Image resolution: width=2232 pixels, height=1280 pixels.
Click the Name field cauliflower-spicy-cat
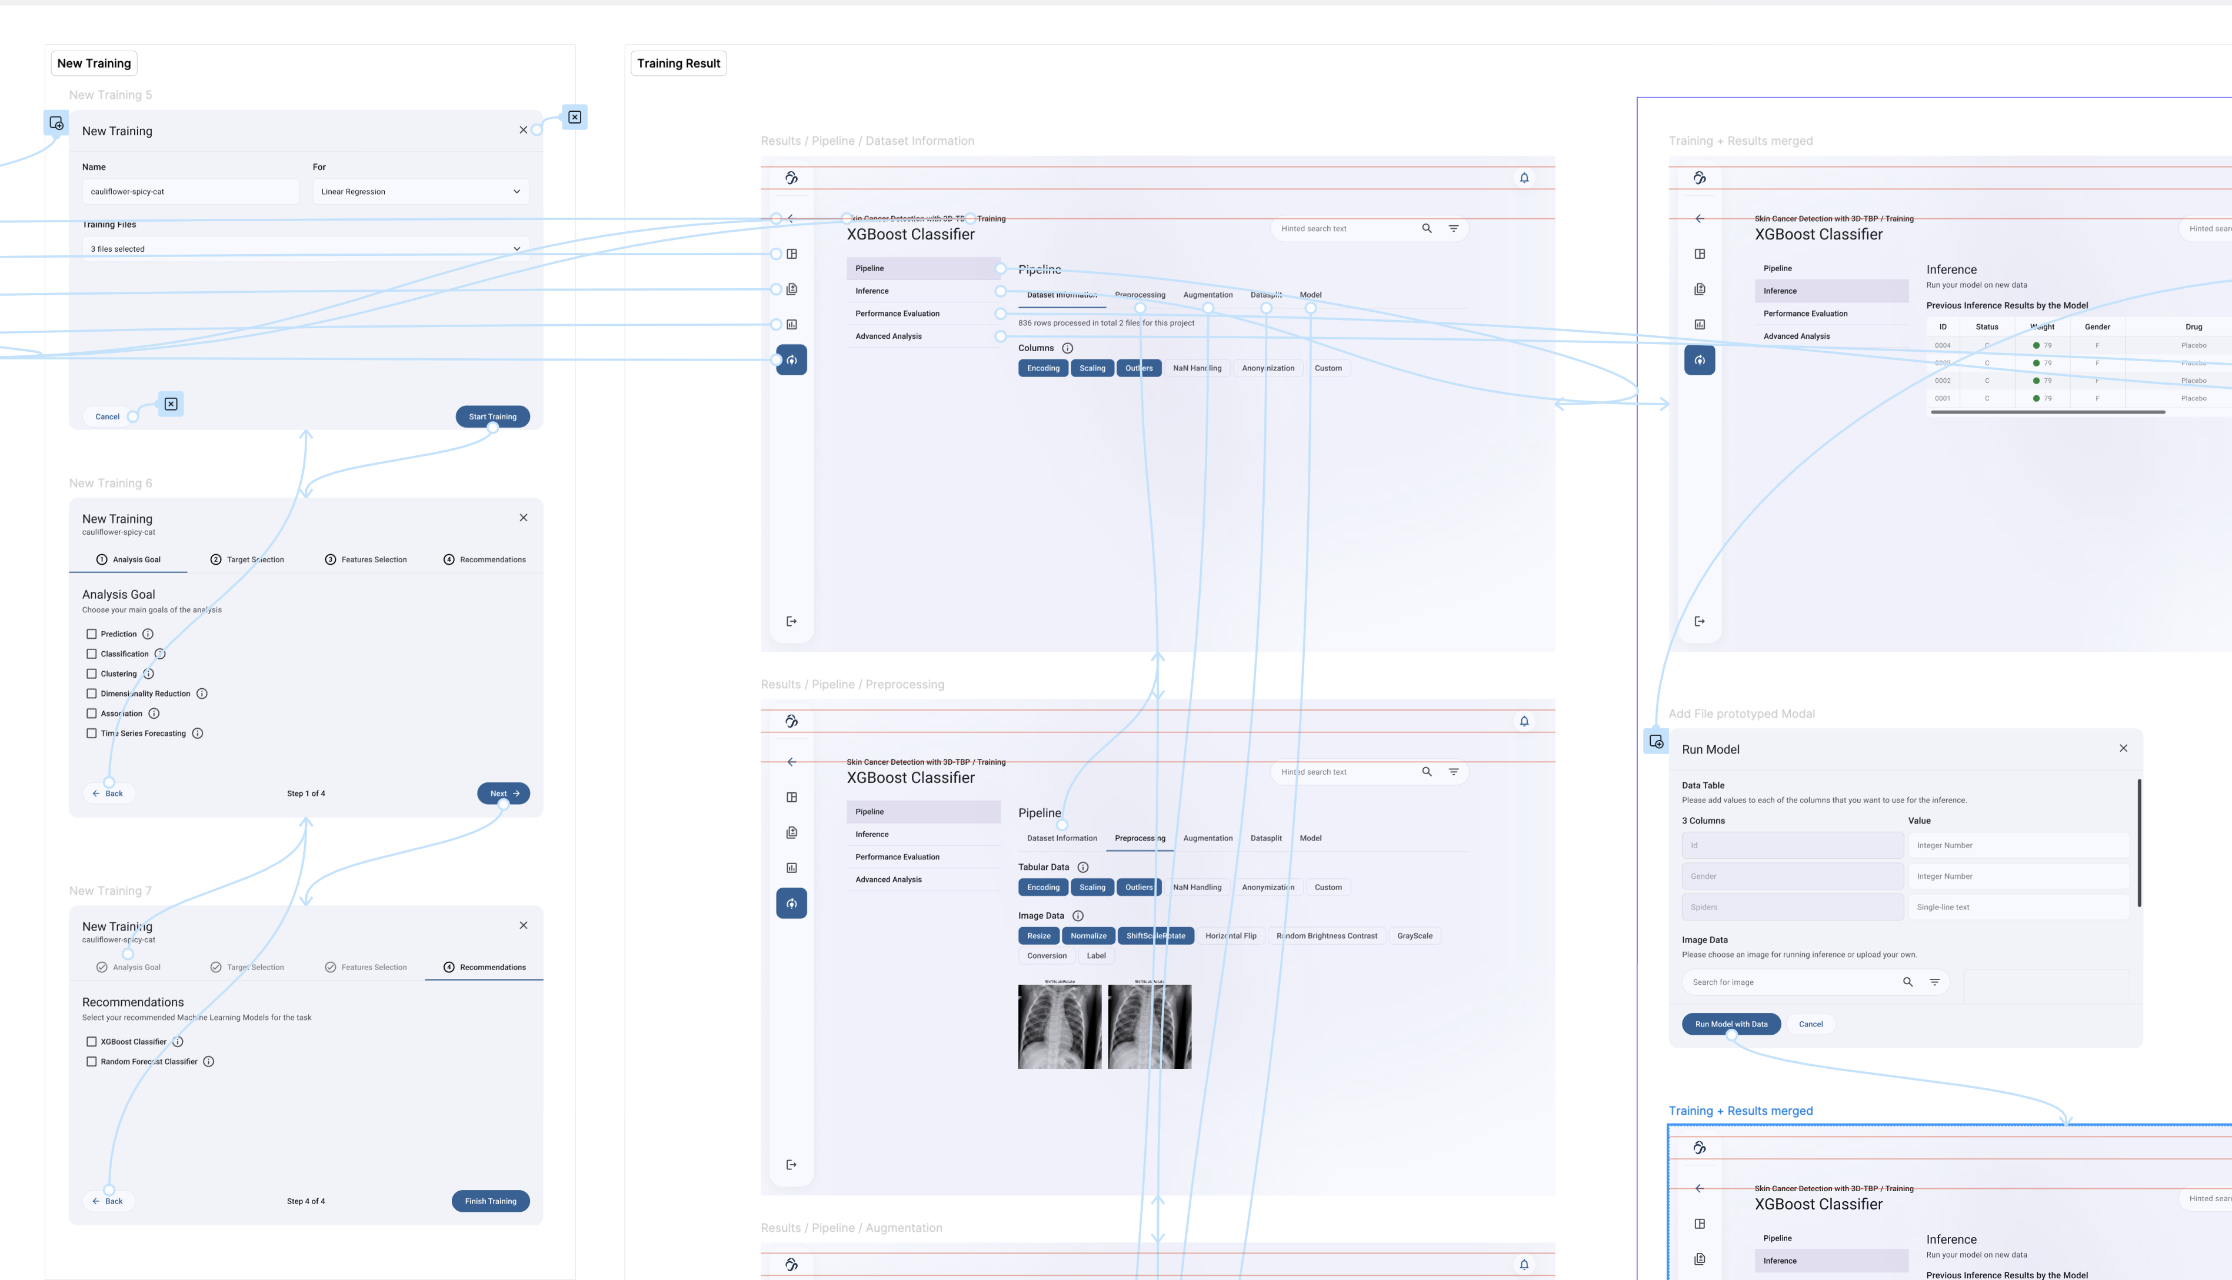pyautogui.click(x=191, y=192)
